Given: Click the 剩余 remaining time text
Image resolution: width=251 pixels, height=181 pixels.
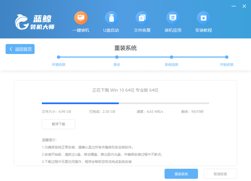Looking at the screenshot, I should point(192,112).
